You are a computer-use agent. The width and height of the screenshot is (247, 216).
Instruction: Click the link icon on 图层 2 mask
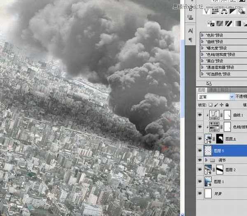[x=214, y=170]
